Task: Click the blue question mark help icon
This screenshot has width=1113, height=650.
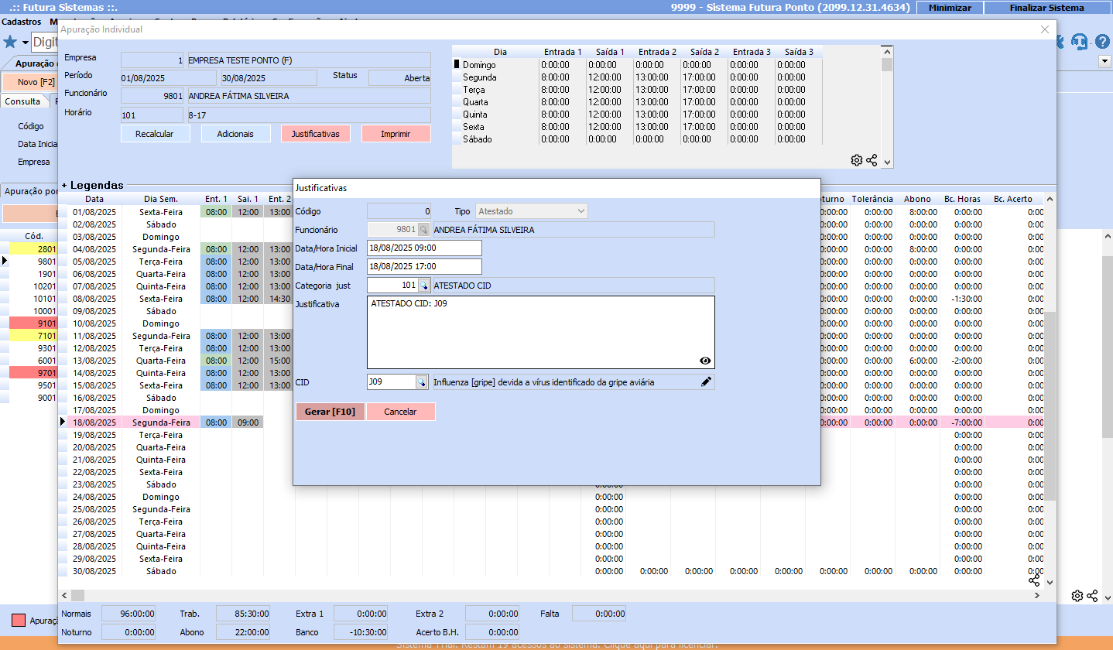Action: point(1101,42)
